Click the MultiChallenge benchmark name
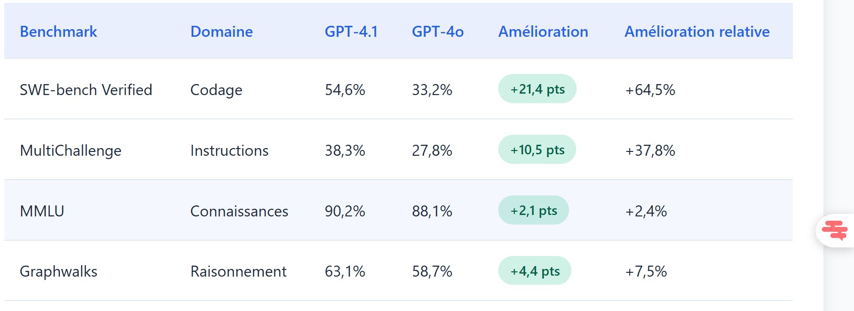Viewport: 854px width, 311px height. click(71, 150)
